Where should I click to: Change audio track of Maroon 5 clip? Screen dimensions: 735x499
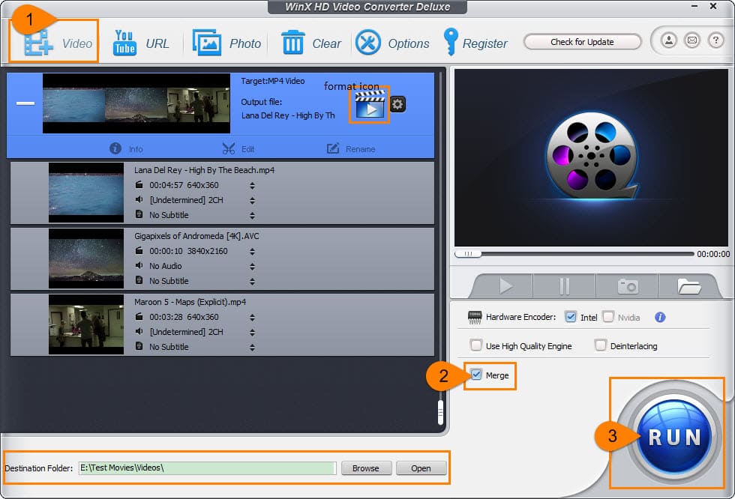click(x=252, y=333)
